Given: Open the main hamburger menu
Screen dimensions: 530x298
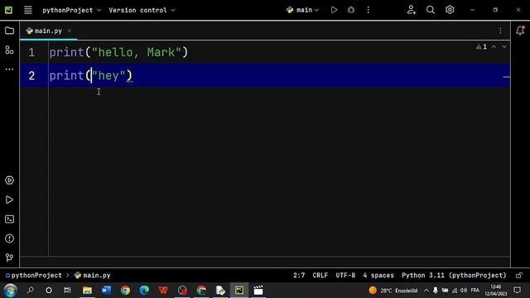Looking at the screenshot, I should [28, 10].
